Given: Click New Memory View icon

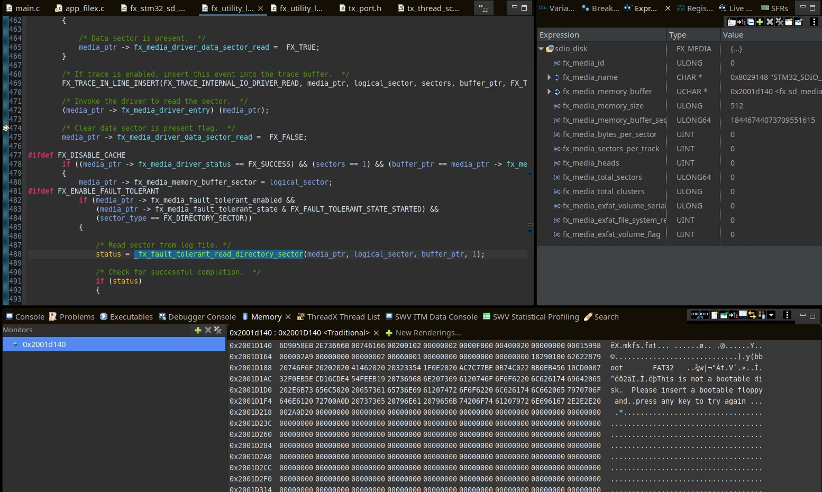Looking at the screenshot, I should [x=714, y=315].
